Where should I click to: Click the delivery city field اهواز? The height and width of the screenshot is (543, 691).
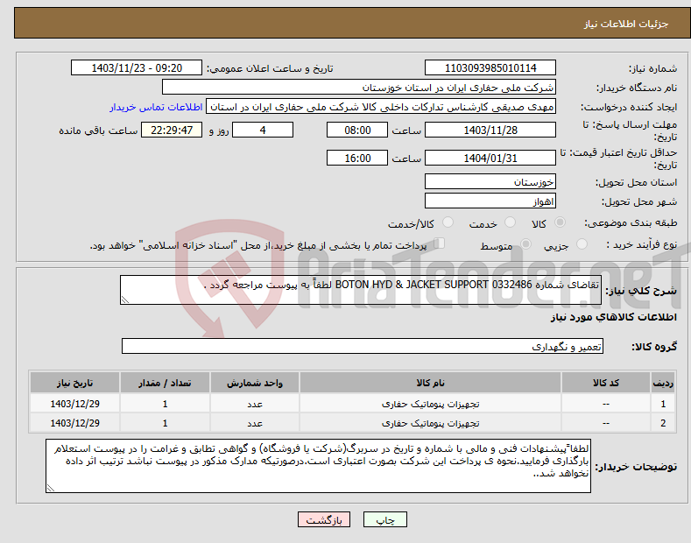pos(490,201)
